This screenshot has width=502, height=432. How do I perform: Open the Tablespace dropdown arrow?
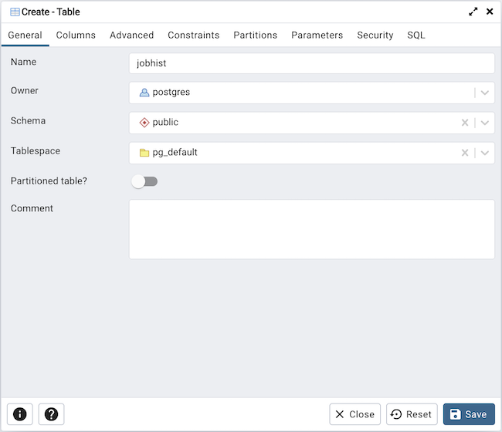click(x=485, y=153)
